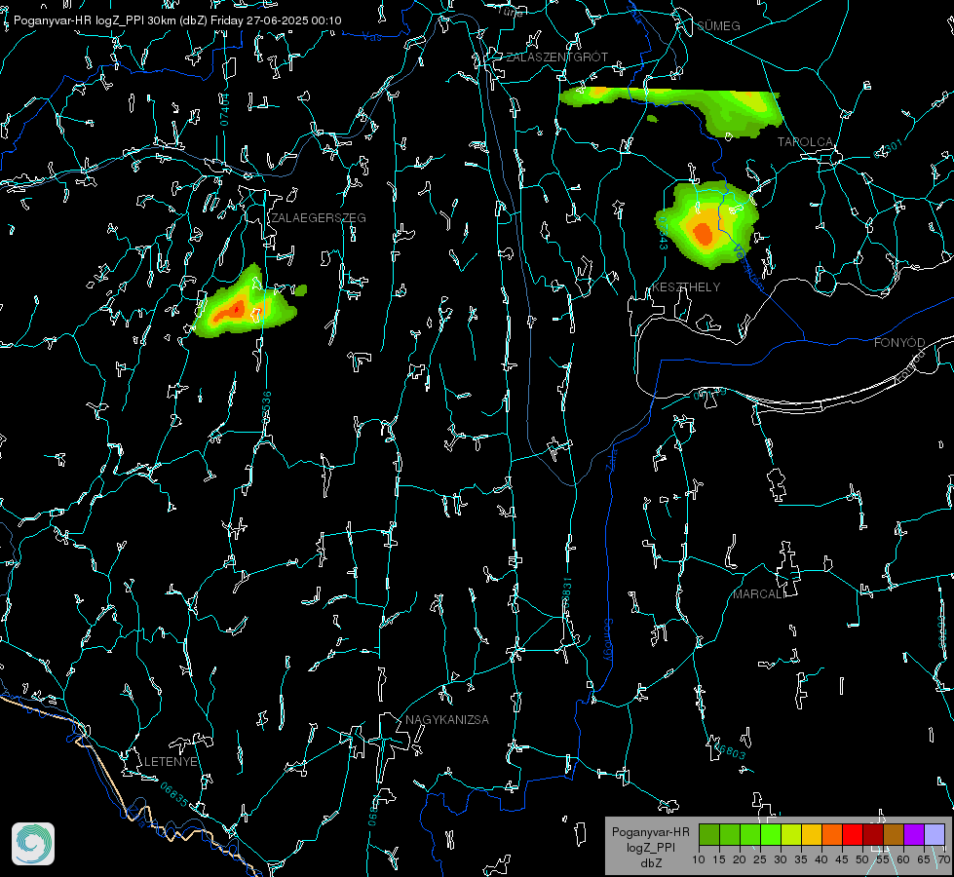Click the 55-60 dBZ brown swatch

click(x=894, y=834)
